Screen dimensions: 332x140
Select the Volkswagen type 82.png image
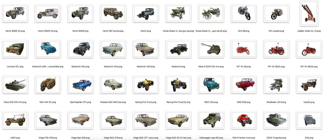(211, 120)
